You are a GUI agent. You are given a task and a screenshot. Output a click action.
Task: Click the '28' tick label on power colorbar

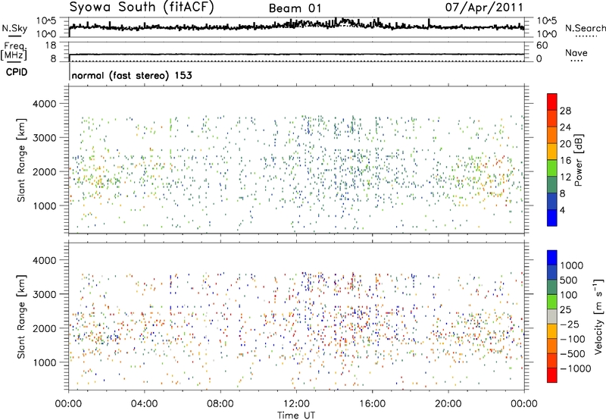(565, 111)
